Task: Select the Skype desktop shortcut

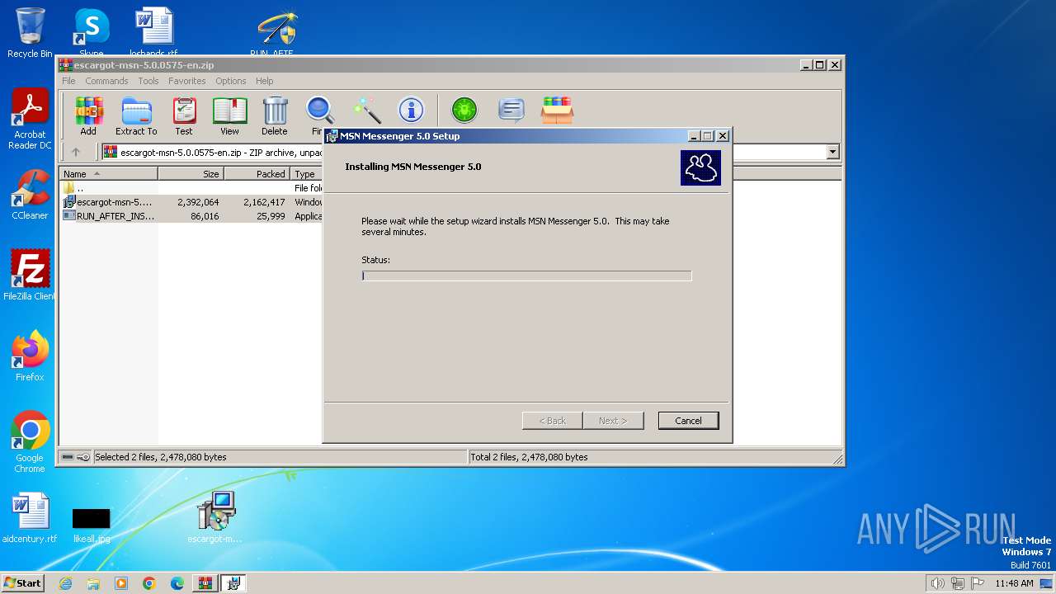Action: [92, 31]
